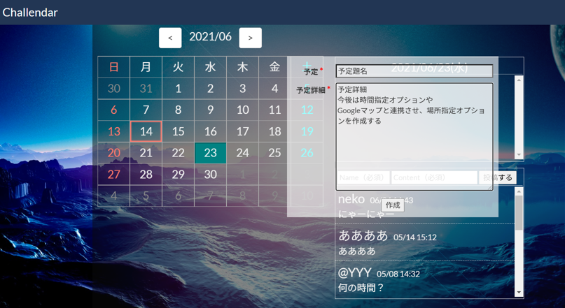
Task: Click the 金 Friday column header
Action: [x=274, y=67]
